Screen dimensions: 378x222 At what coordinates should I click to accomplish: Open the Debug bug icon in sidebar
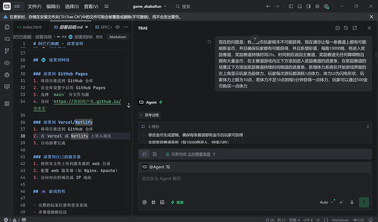(x=7, y=74)
